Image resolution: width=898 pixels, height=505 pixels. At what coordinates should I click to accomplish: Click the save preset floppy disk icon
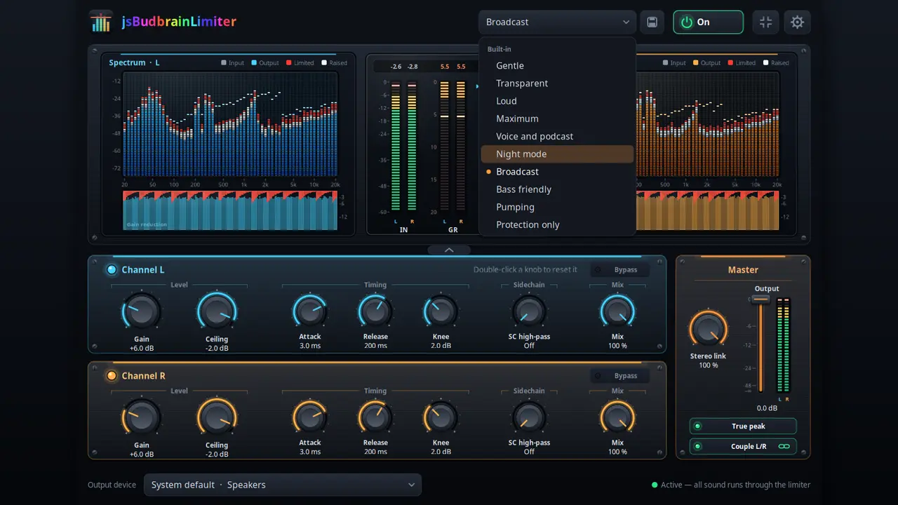pos(652,22)
